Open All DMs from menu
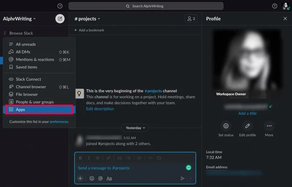Viewport: 292px width, 187px height. 39,52
